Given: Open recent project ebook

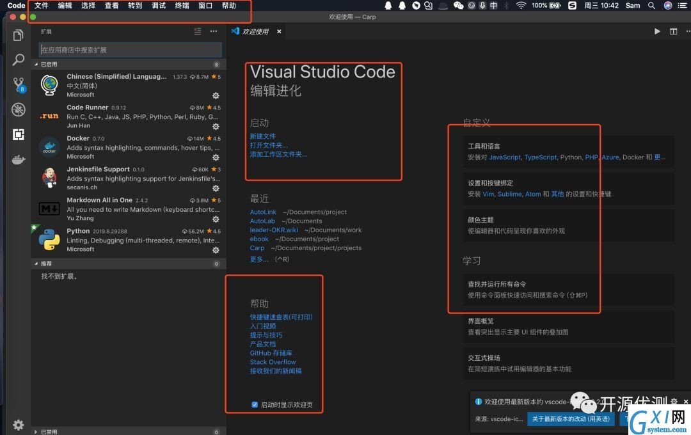Looking at the screenshot, I should point(259,239).
